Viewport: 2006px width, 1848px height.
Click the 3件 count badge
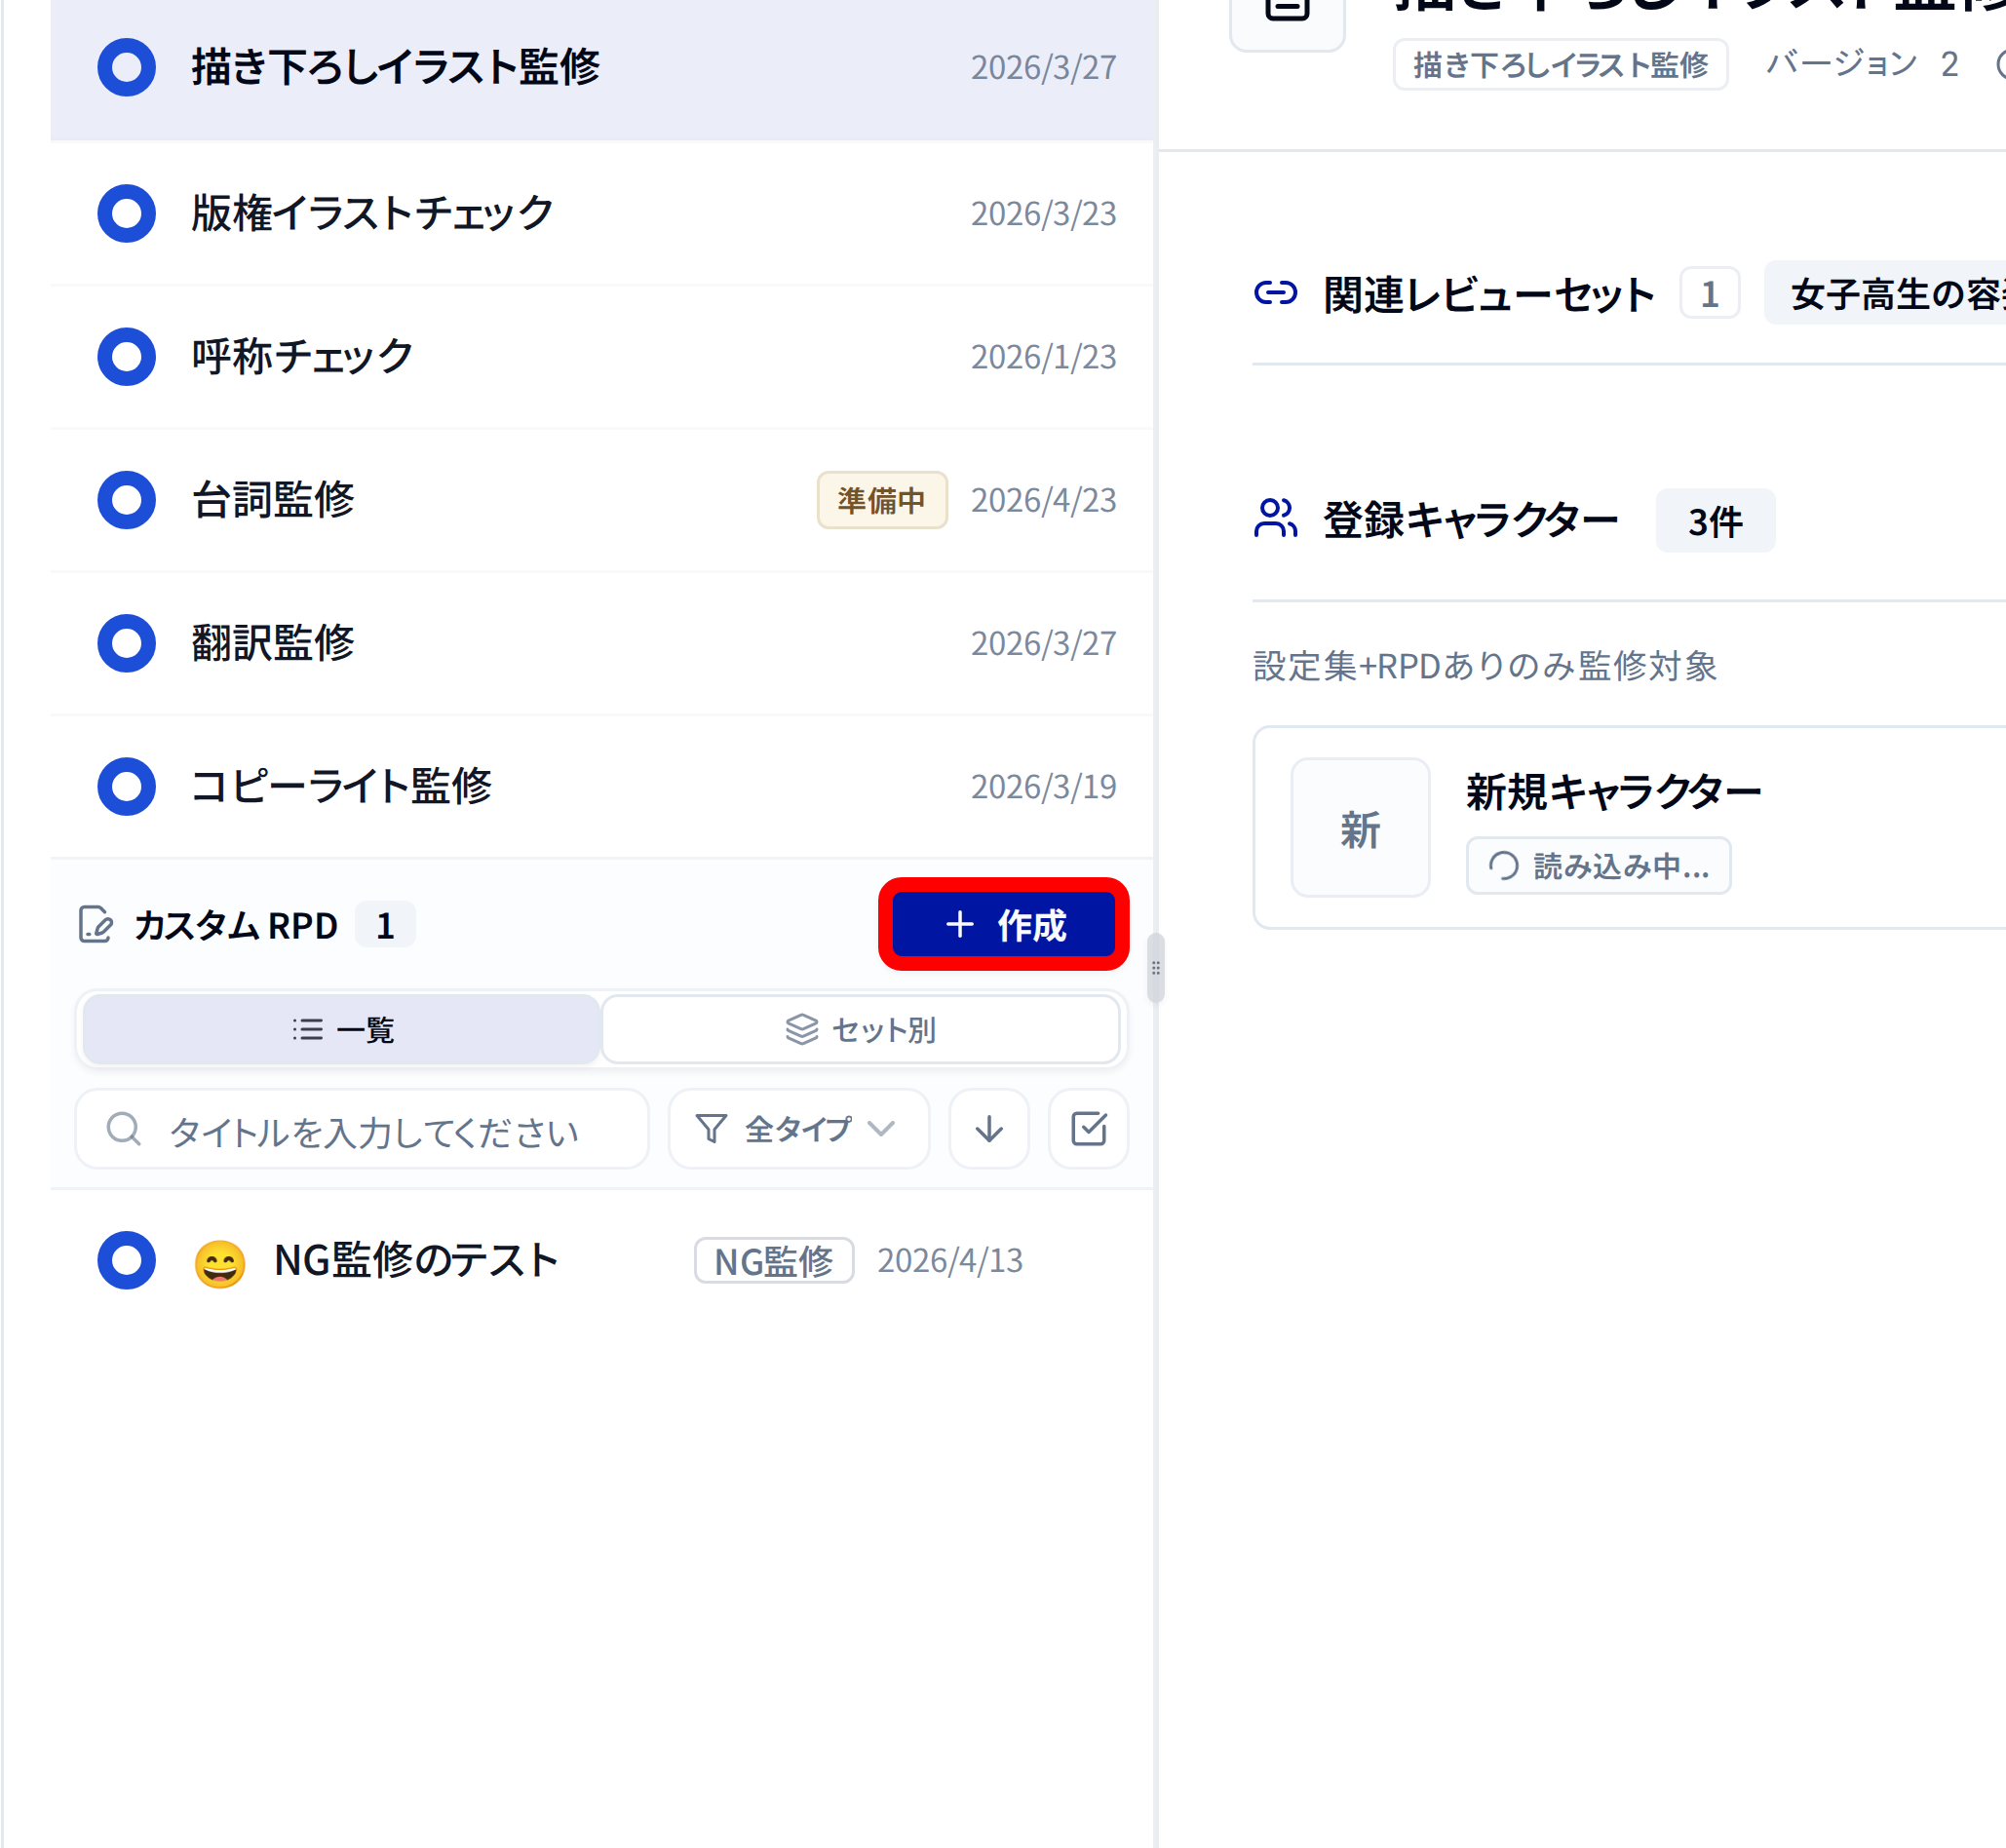[1715, 521]
